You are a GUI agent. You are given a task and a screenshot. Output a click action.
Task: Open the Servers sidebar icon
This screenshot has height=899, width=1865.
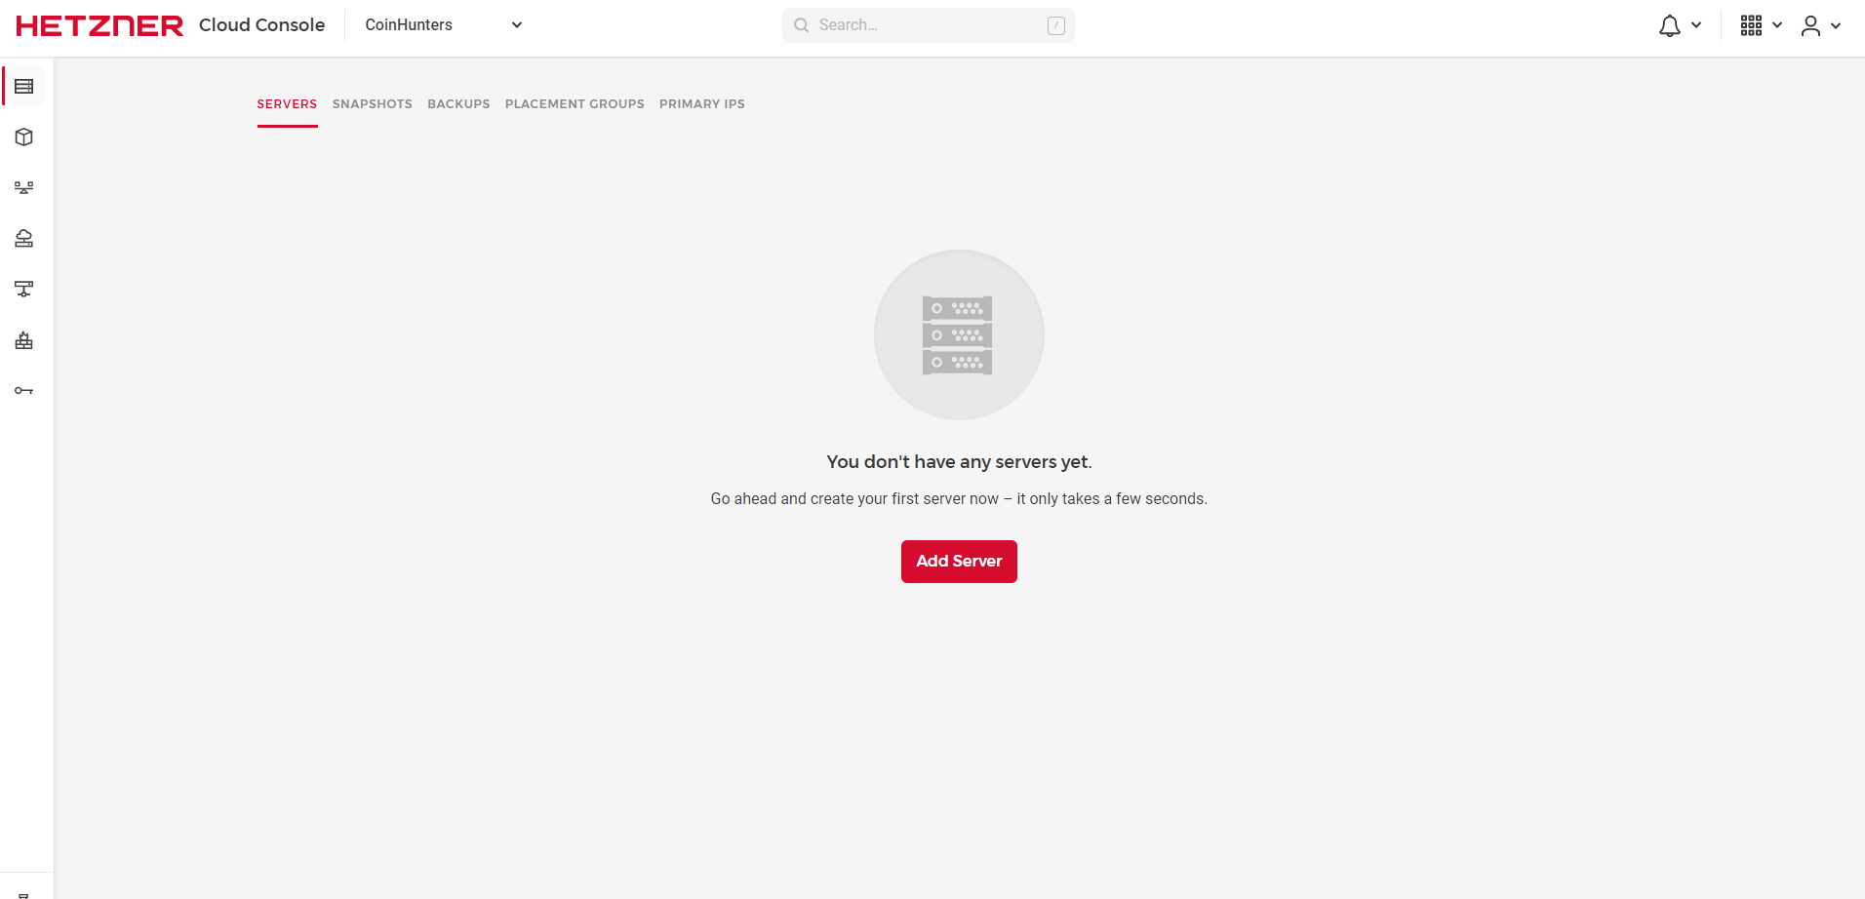[x=24, y=87]
